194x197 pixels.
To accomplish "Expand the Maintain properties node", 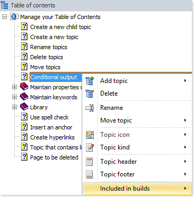I will tap(14, 87).
